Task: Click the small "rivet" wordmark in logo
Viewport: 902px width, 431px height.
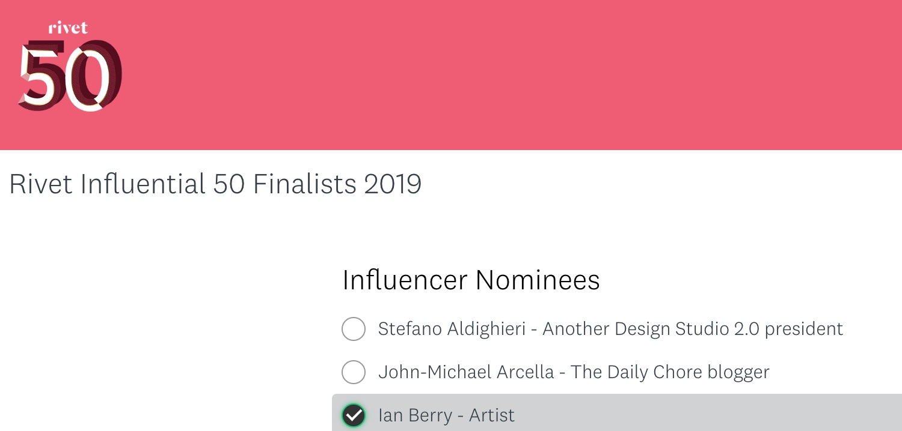Action: pyautogui.click(x=68, y=28)
